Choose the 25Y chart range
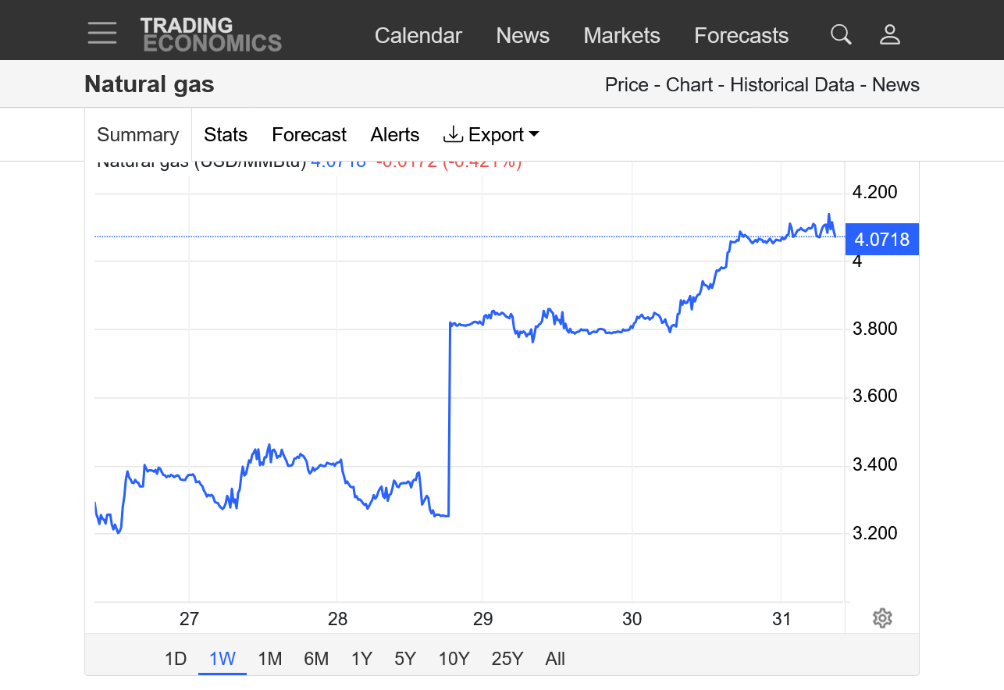Image resolution: width=1004 pixels, height=690 pixels. 507,659
